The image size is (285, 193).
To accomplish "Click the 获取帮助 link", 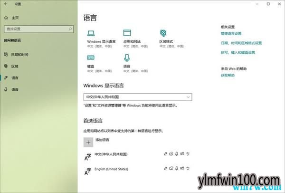I will click(228, 75).
